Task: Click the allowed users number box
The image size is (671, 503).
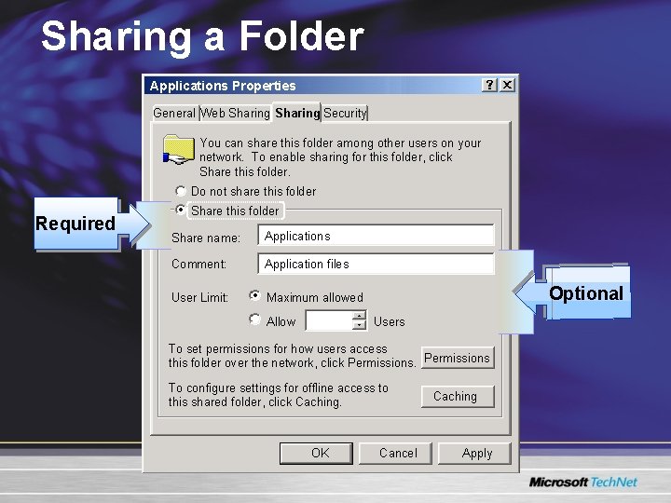Action: point(329,320)
